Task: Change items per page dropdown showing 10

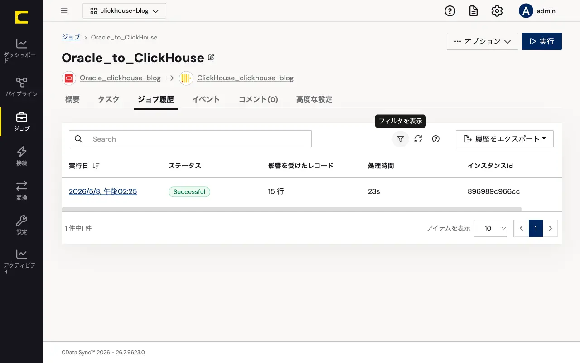Action: point(491,228)
